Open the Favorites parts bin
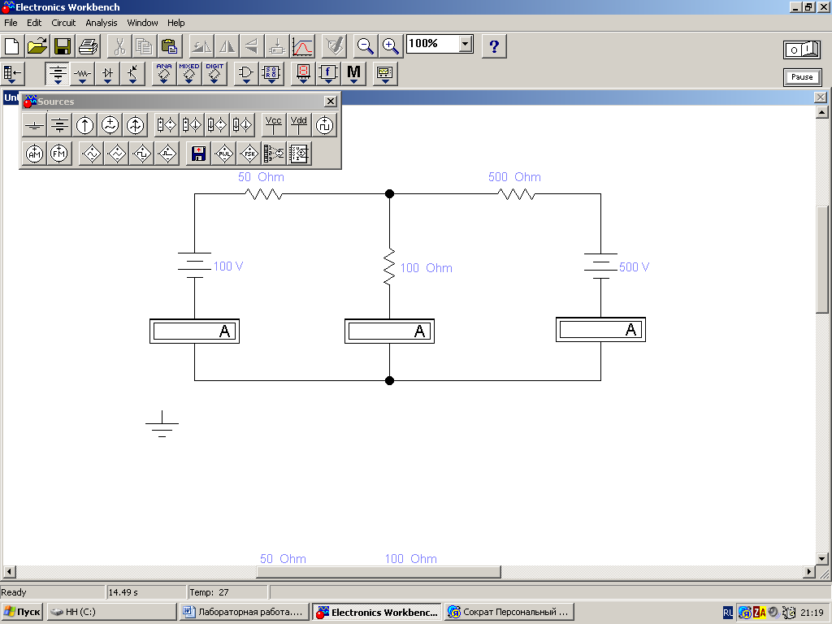 [13, 74]
